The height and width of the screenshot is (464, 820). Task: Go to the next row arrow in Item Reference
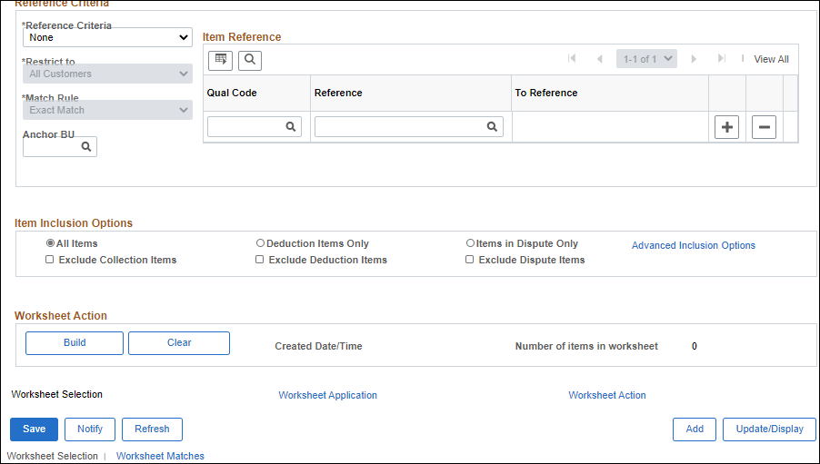pyautogui.click(x=694, y=59)
